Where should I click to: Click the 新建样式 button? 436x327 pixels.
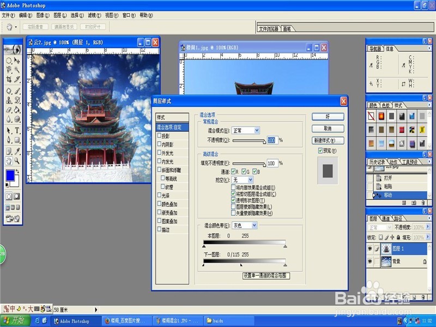pos(328,141)
